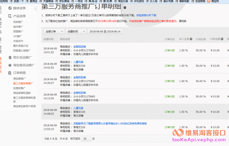
Task: Click the 产品效果 section icon
Action: click(10, 16)
